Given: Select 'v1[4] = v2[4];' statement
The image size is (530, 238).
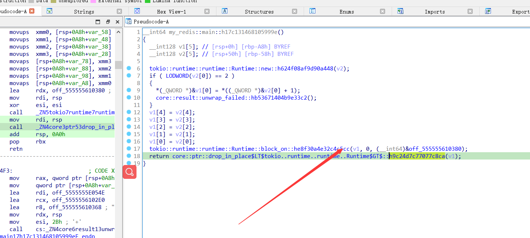Looking at the screenshot, I should tap(172, 112).
